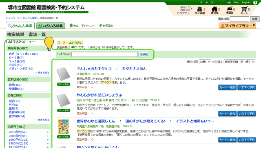Expand the 2010年代 plus icon

pos(48,132)
